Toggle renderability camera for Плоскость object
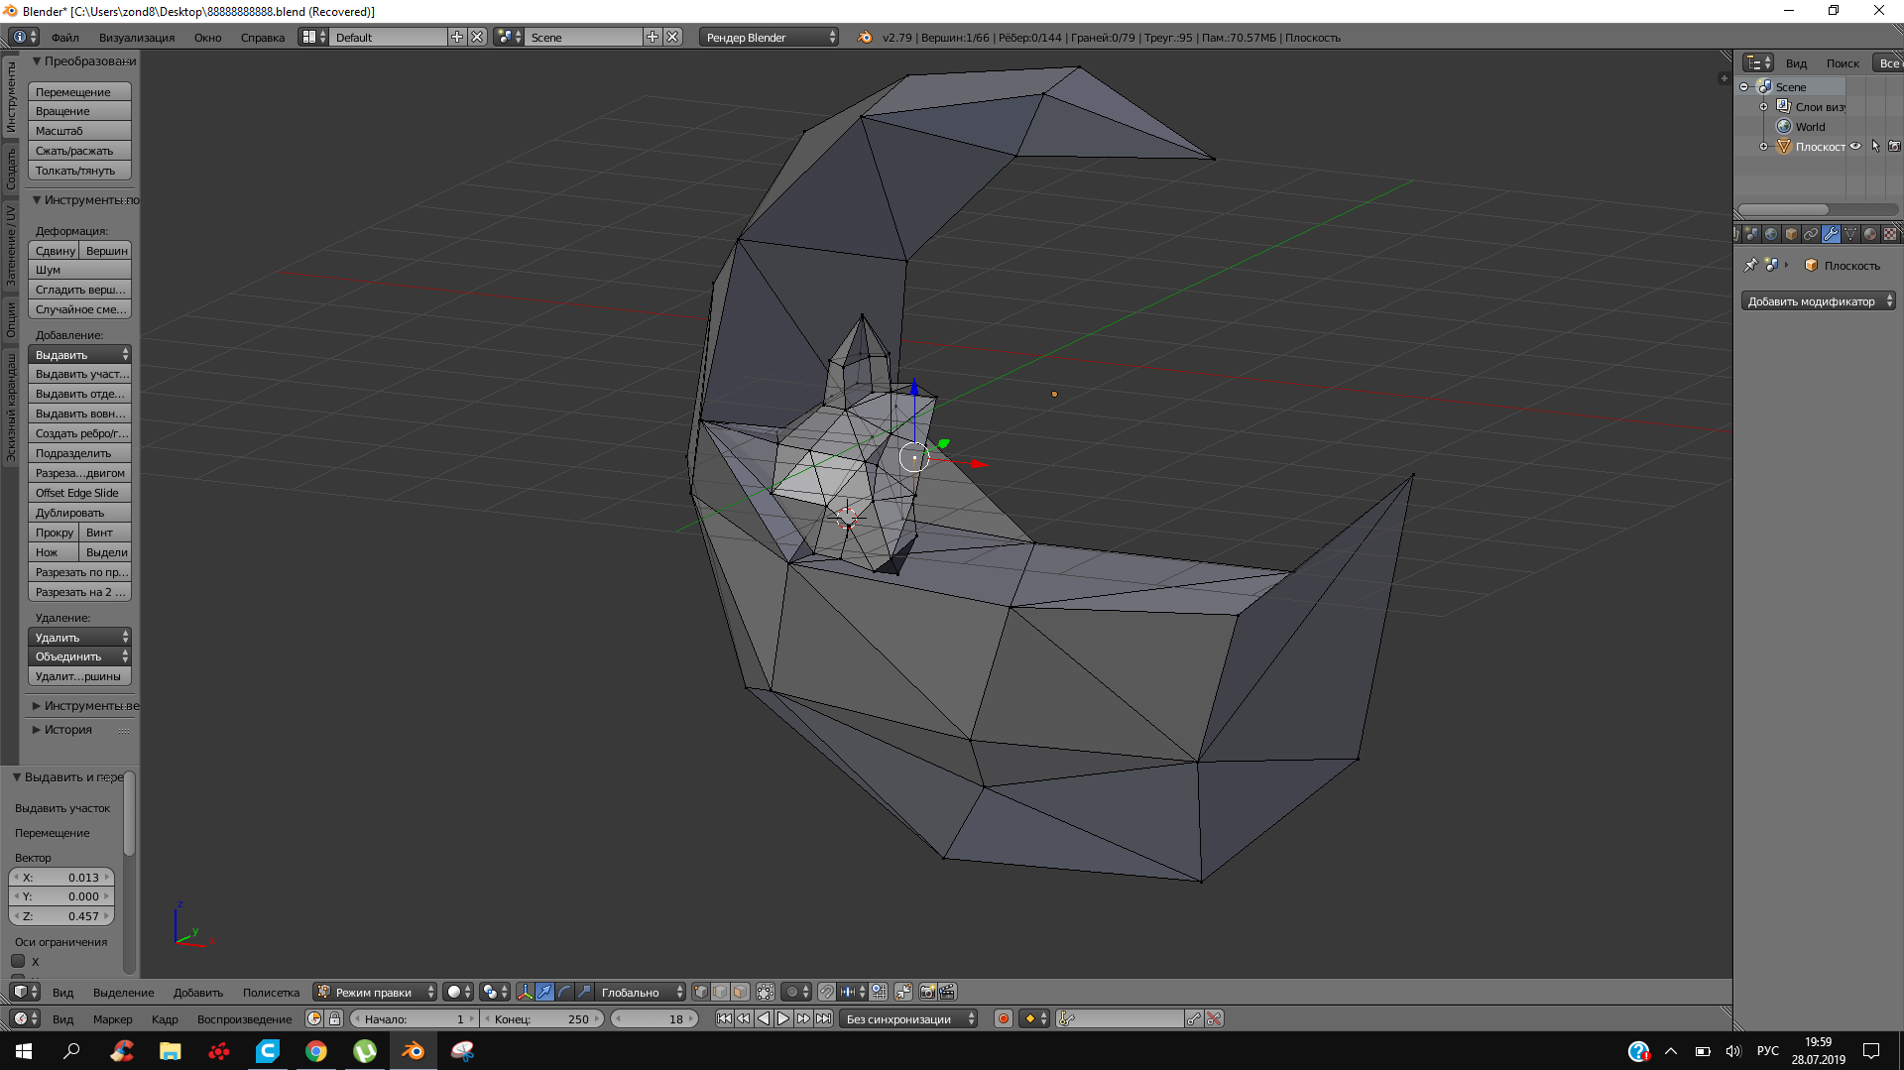Viewport: 1904px width, 1070px height. point(1894,147)
